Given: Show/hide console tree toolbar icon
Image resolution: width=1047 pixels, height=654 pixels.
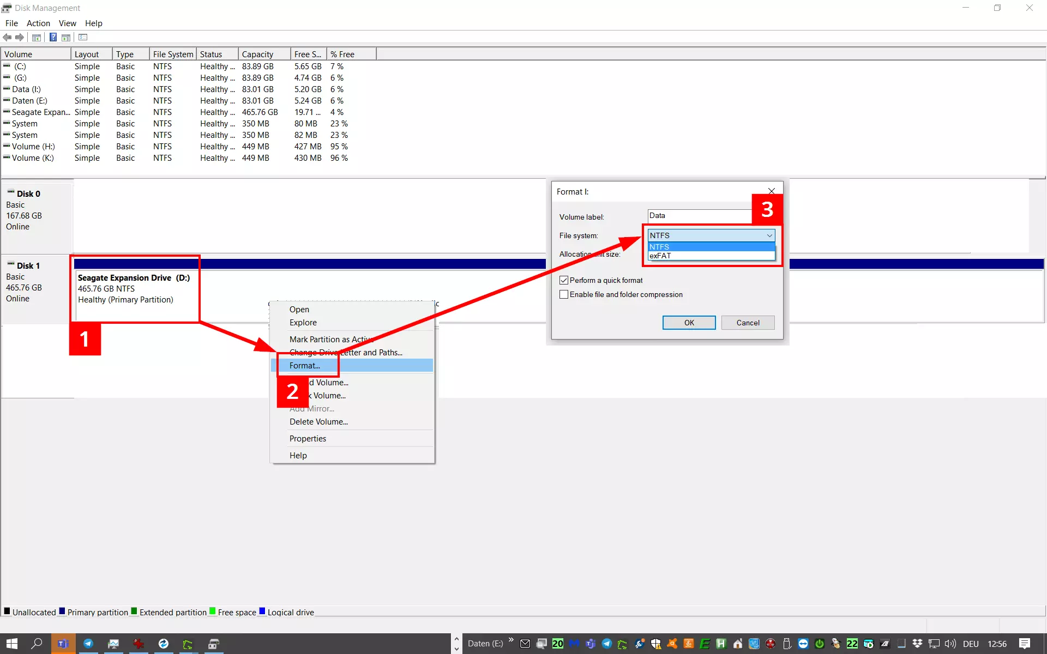Looking at the screenshot, I should click(x=37, y=38).
